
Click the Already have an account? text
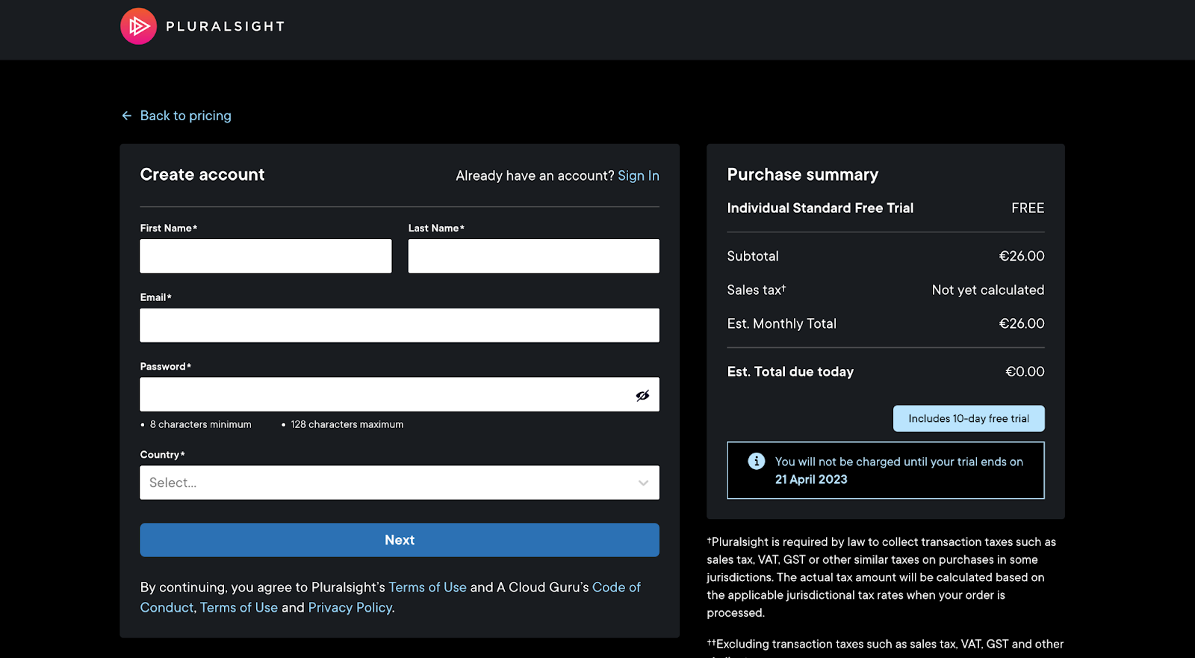pyautogui.click(x=535, y=176)
